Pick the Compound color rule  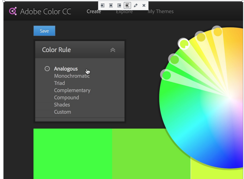point(66,98)
